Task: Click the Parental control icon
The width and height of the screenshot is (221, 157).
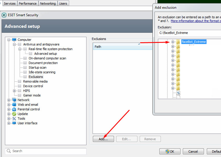Action: (14, 109)
